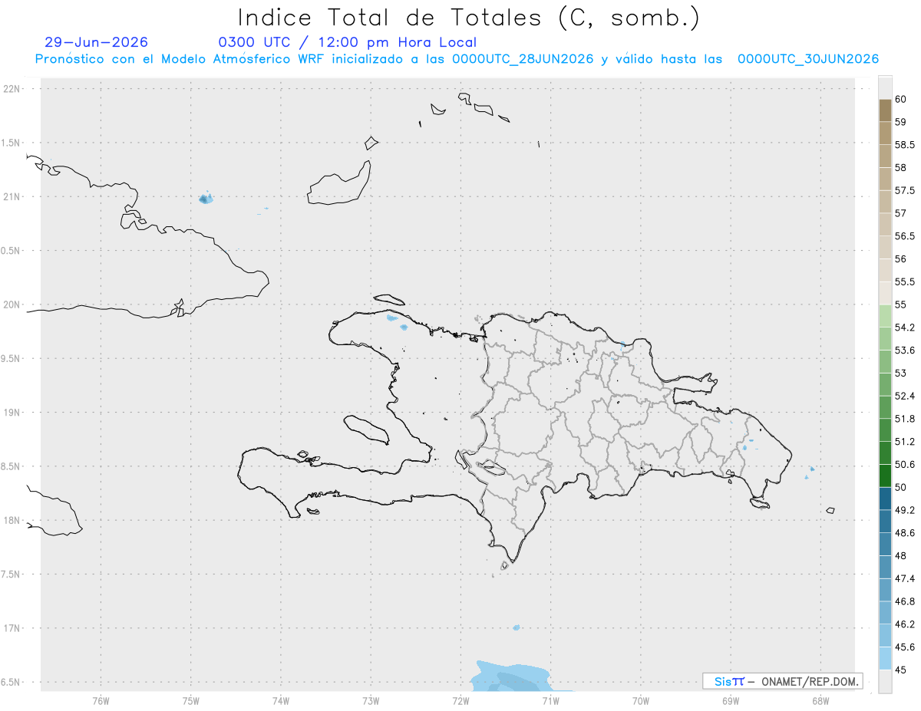Click the legend value "60"
Viewport: 921px width, 711px height.
pos(901,99)
